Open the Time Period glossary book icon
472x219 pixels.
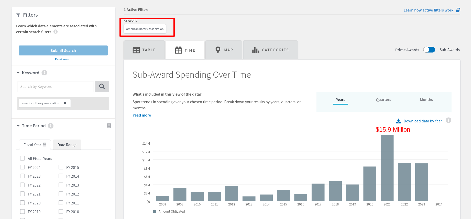[109, 126]
